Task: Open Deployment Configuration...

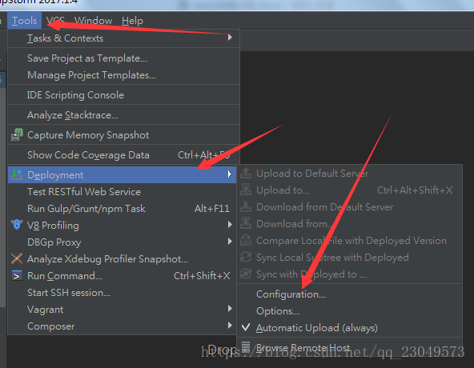Action: click(291, 294)
